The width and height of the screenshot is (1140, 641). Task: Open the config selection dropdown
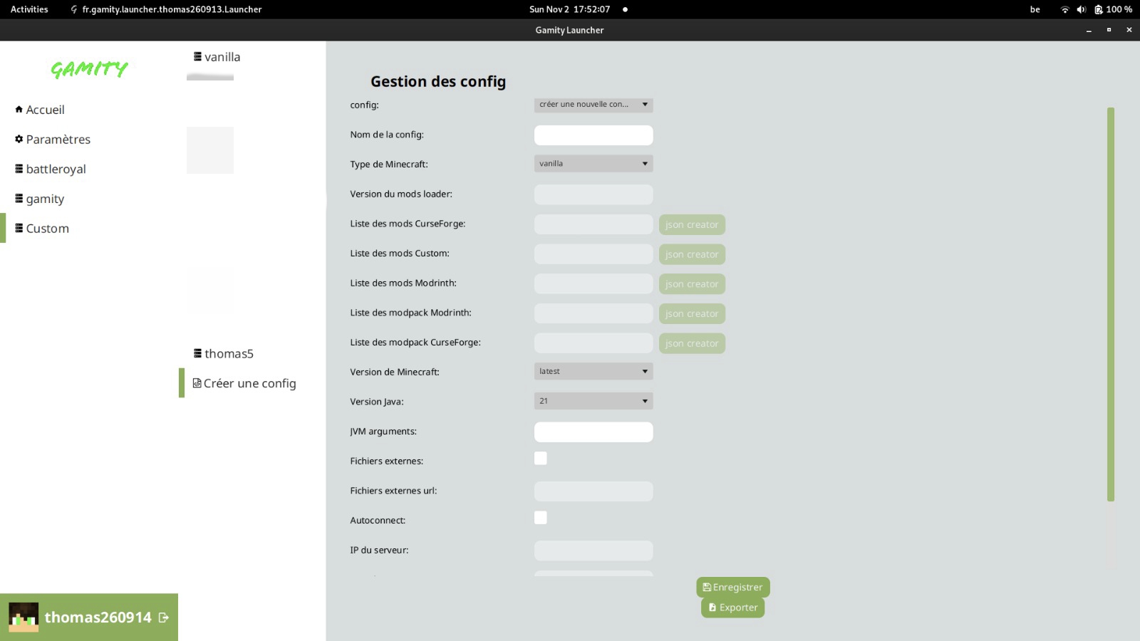click(x=593, y=105)
